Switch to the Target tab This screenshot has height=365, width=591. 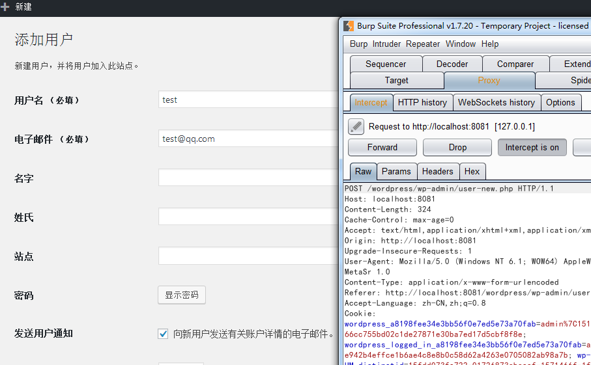coord(397,80)
